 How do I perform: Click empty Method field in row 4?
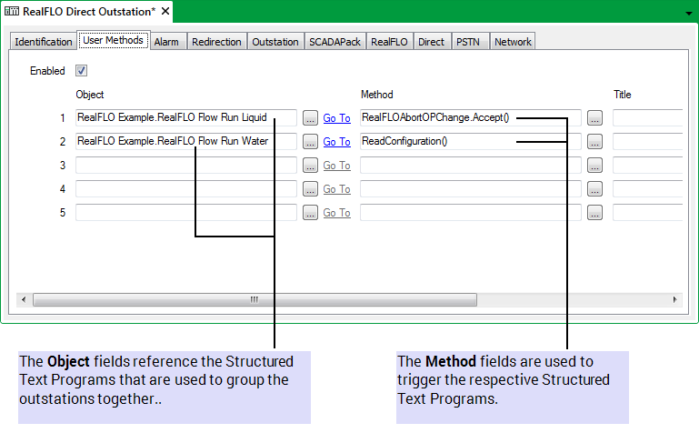470,188
